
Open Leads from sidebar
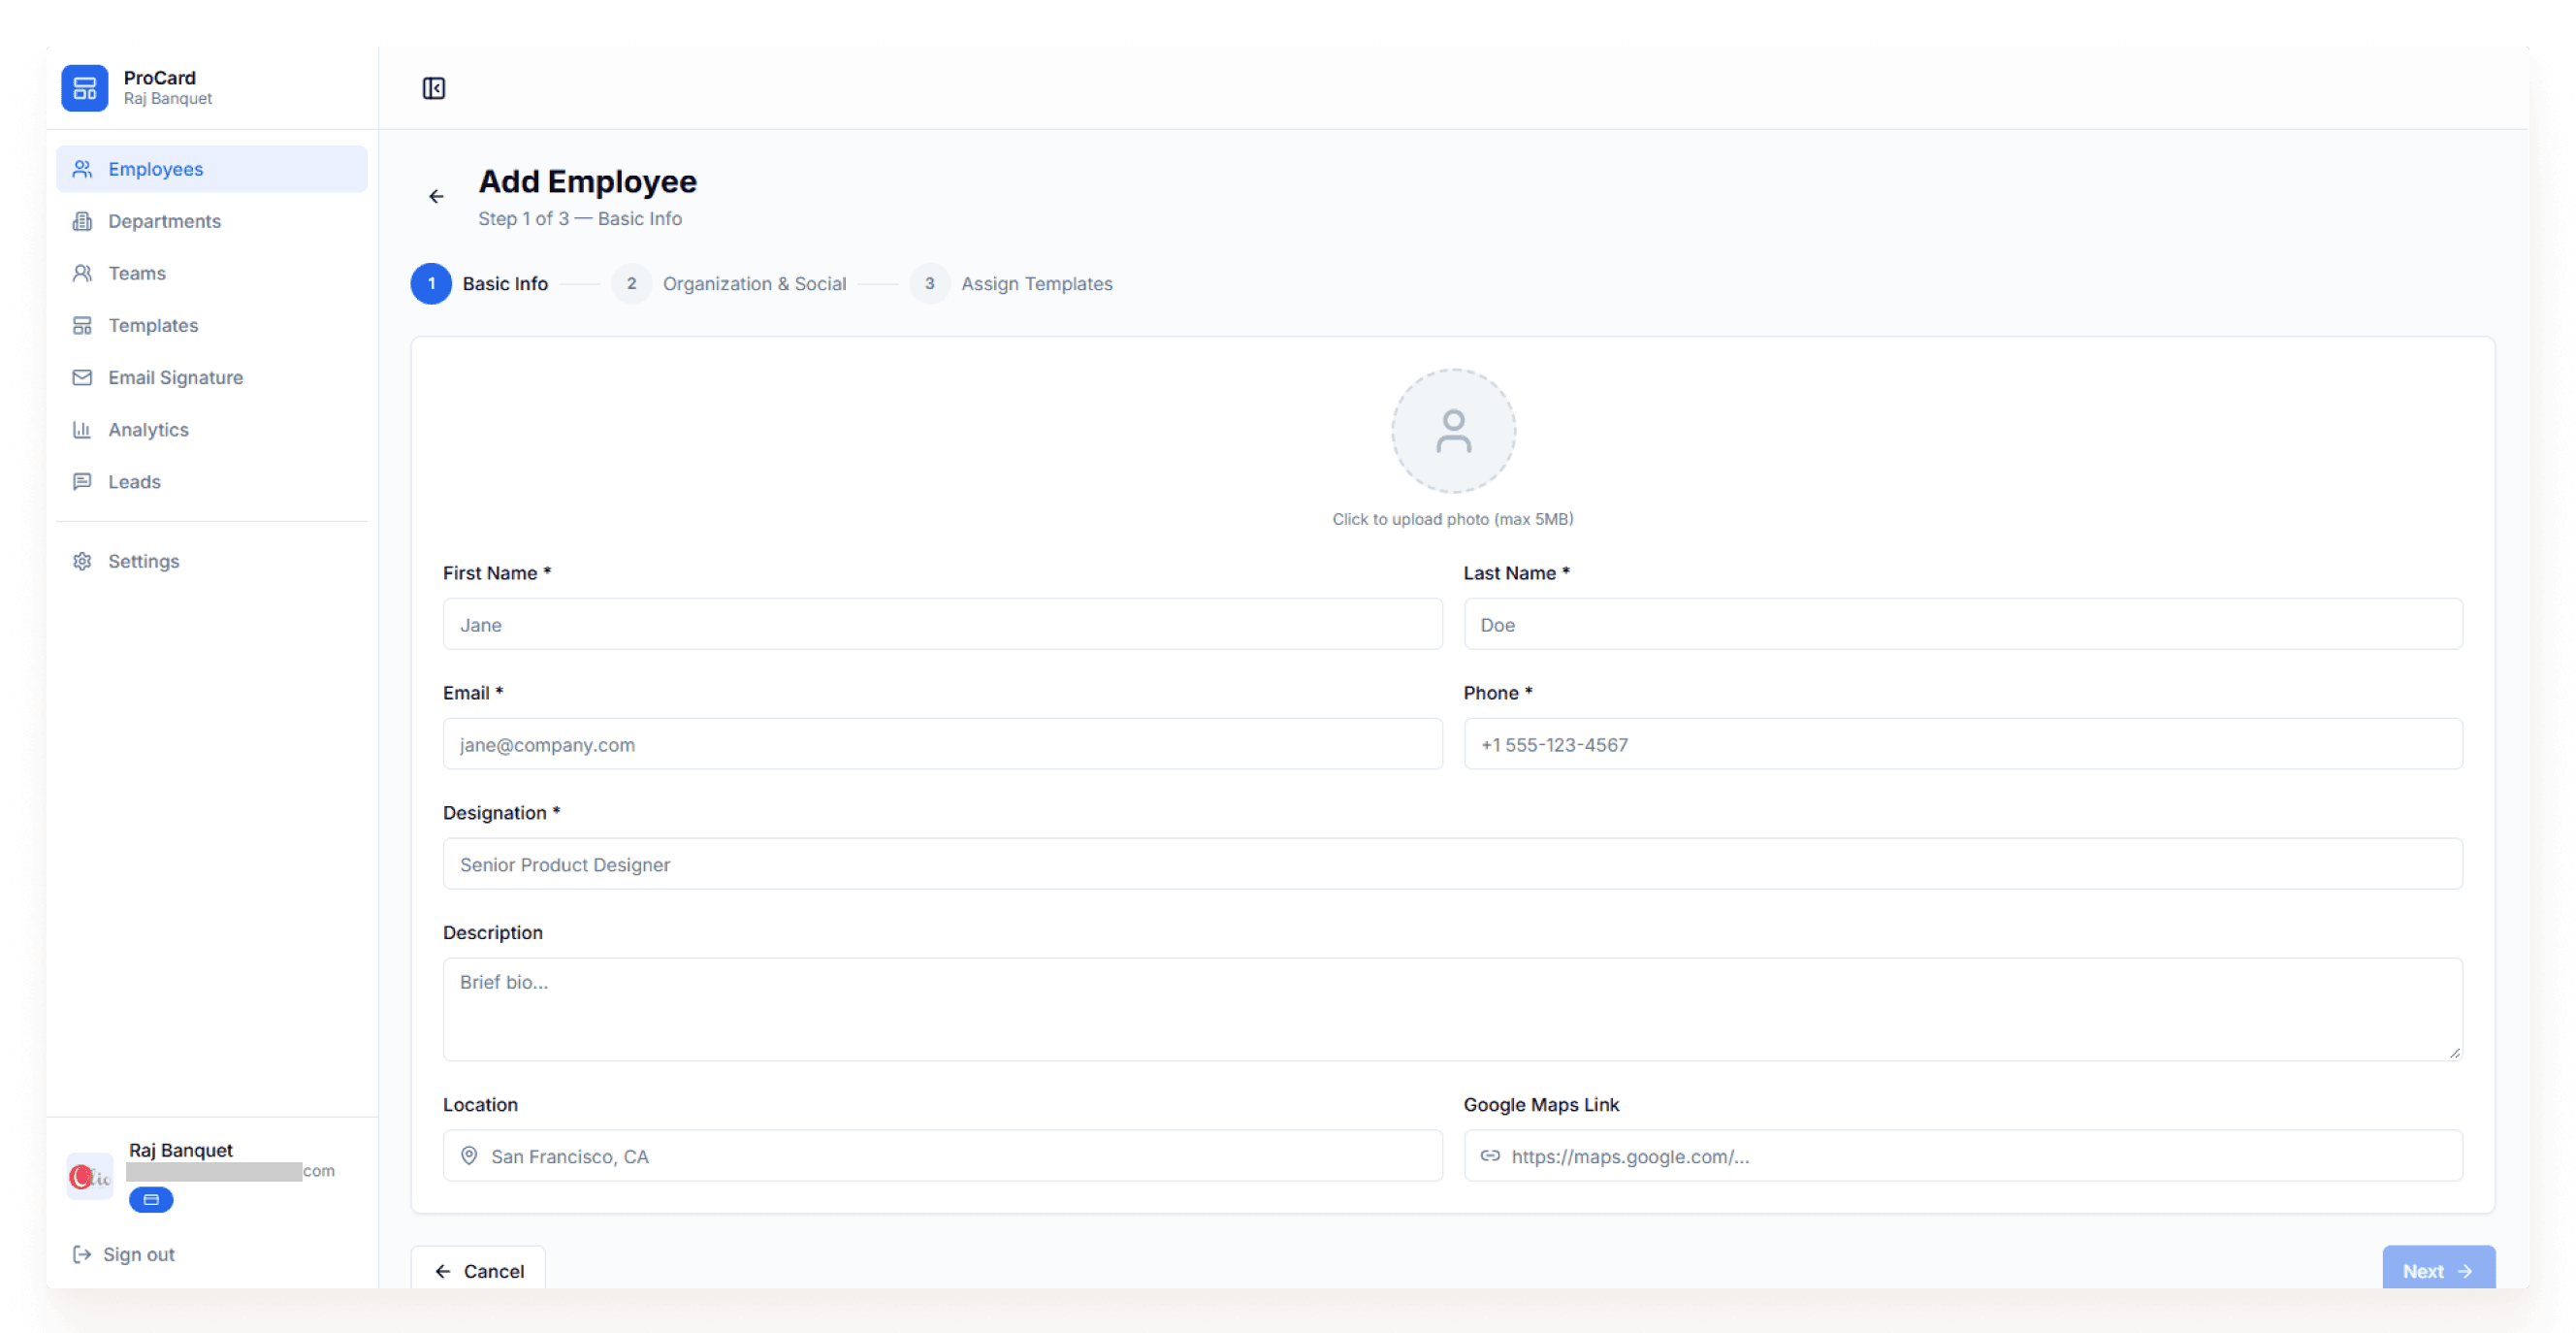click(x=211, y=481)
